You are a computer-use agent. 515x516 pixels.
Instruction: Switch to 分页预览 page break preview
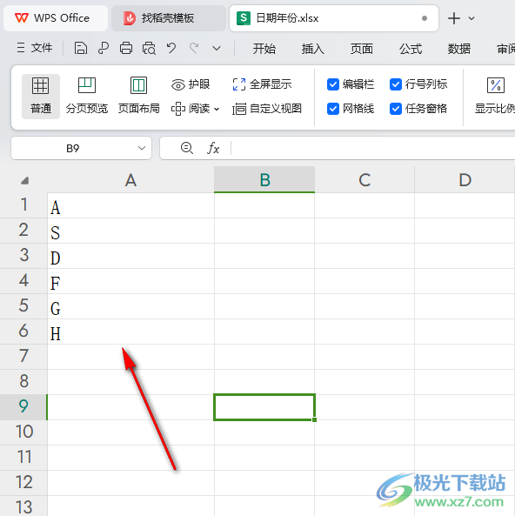click(87, 96)
